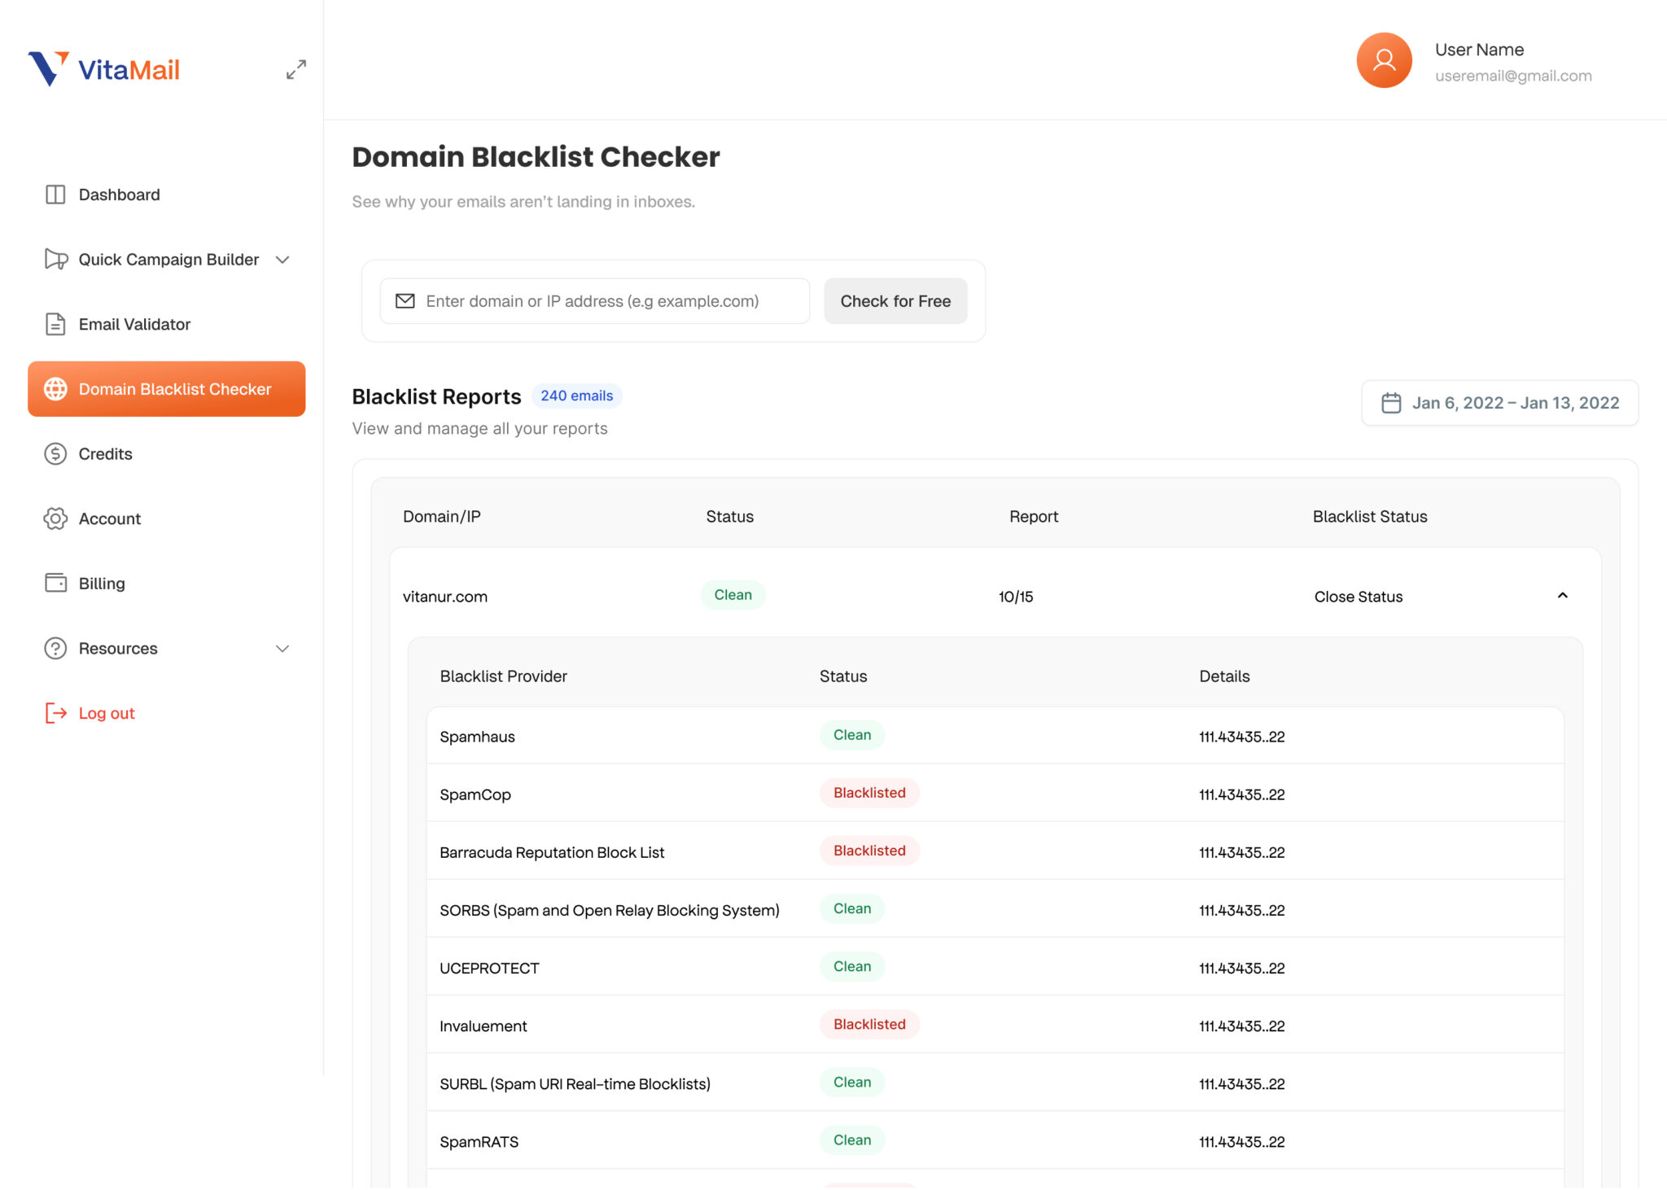Click the sidebar expand arrows icon
1667x1190 pixels.
click(x=296, y=69)
